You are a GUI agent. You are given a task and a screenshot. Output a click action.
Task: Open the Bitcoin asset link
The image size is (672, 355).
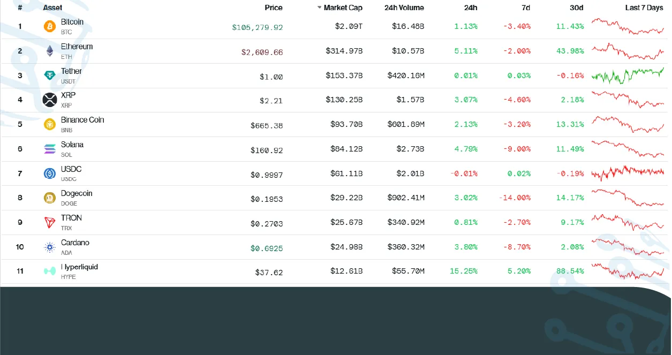pyautogui.click(x=72, y=21)
